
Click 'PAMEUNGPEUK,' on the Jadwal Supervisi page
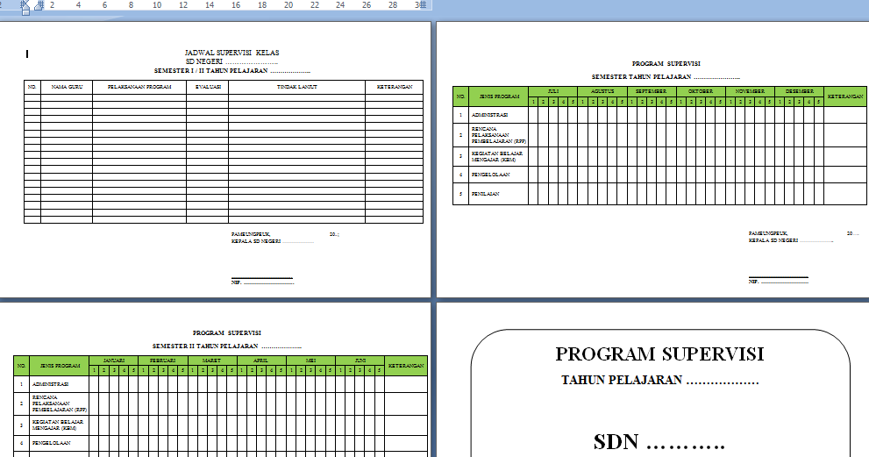251,234
